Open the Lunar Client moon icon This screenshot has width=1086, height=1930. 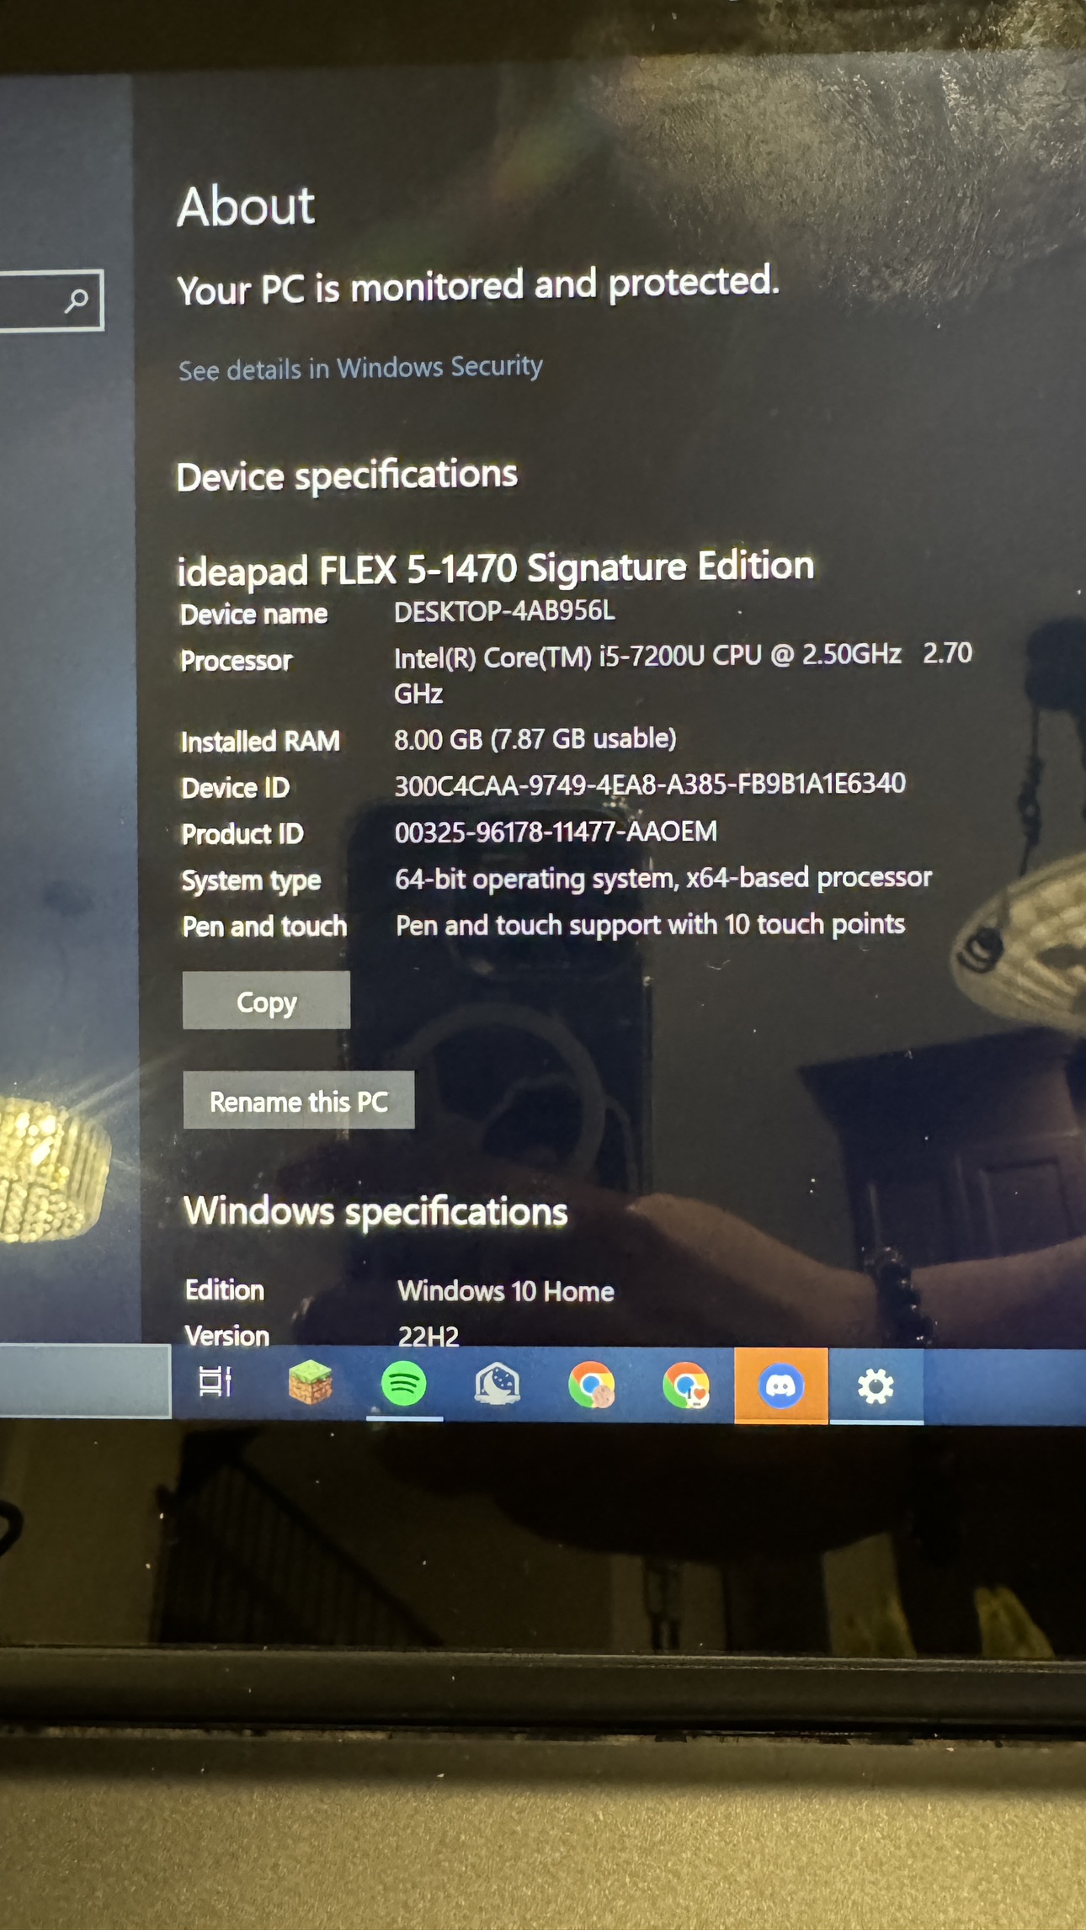click(498, 1385)
